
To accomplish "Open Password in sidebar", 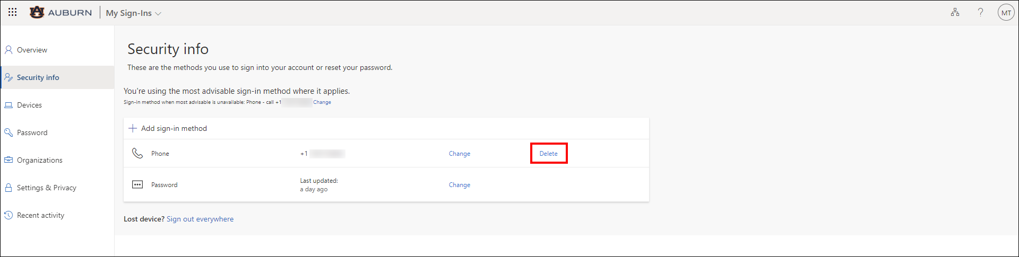I will (x=57, y=132).
